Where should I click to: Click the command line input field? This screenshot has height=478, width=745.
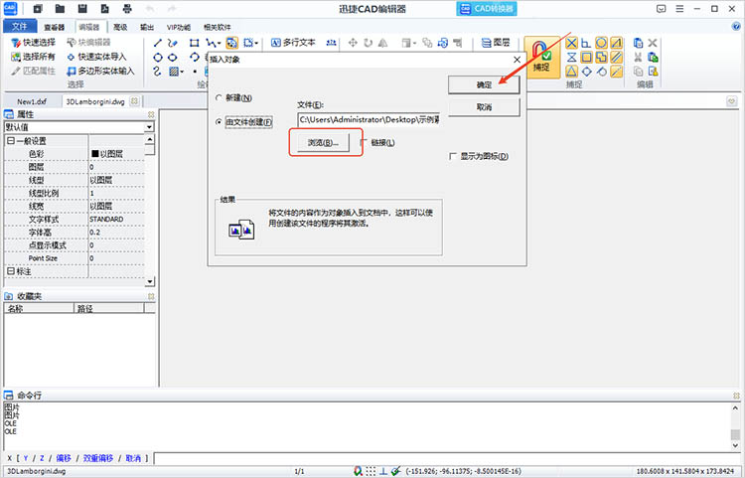tap(448, 458)
